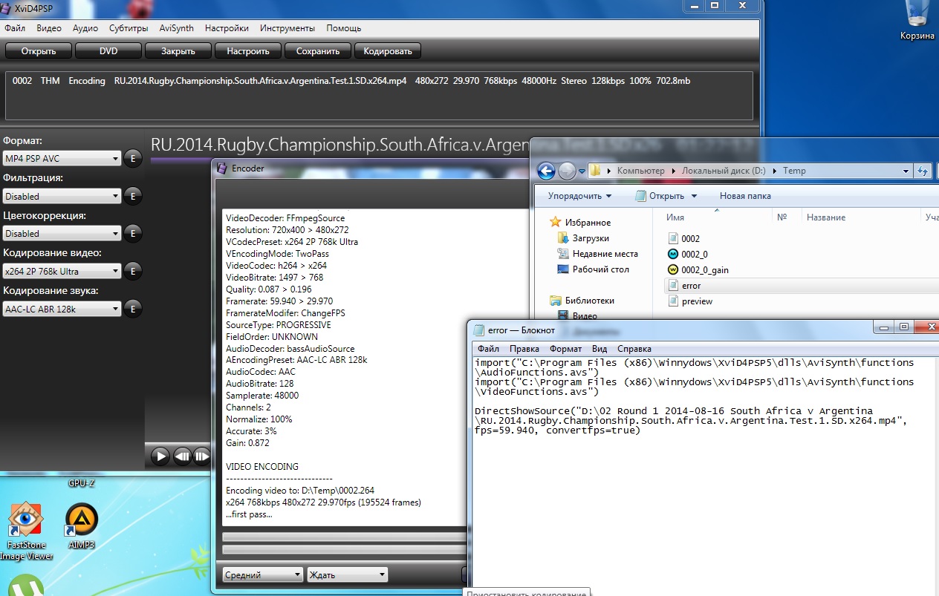Open the Аудио menu
This screenshot has height=596, width=939.
(85, 28)
